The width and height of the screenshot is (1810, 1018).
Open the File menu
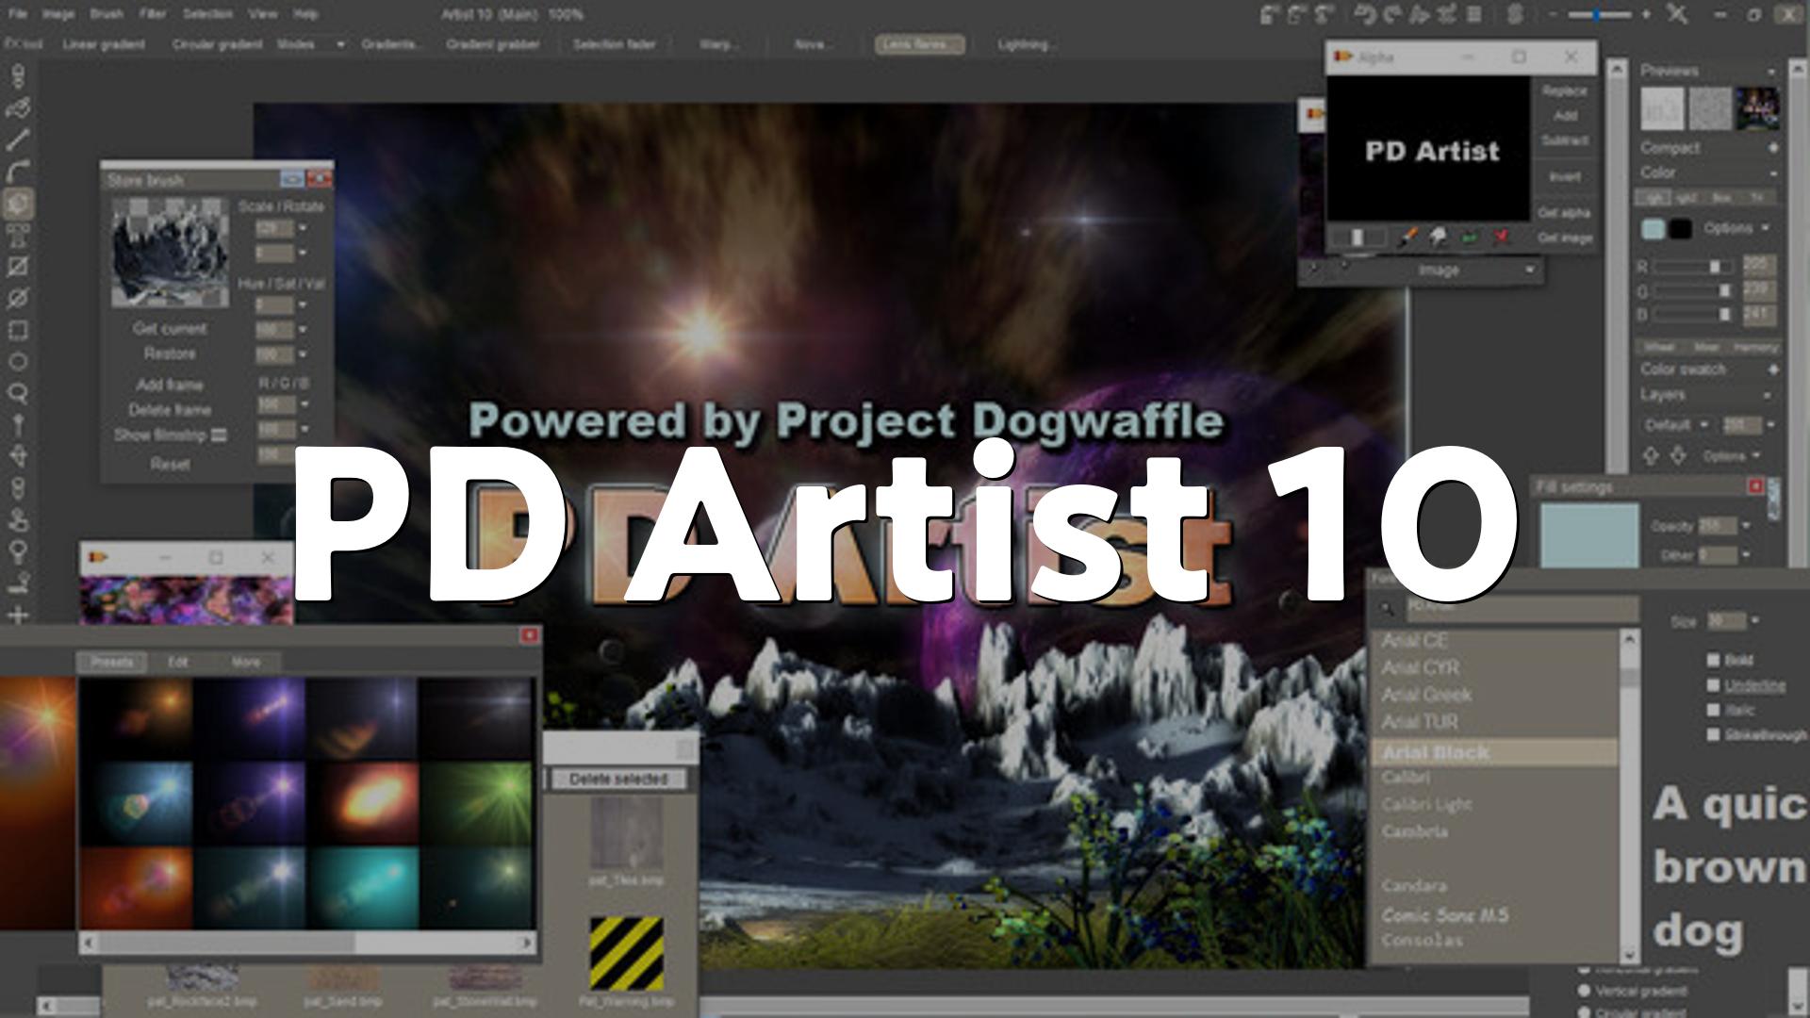[18, 14]
